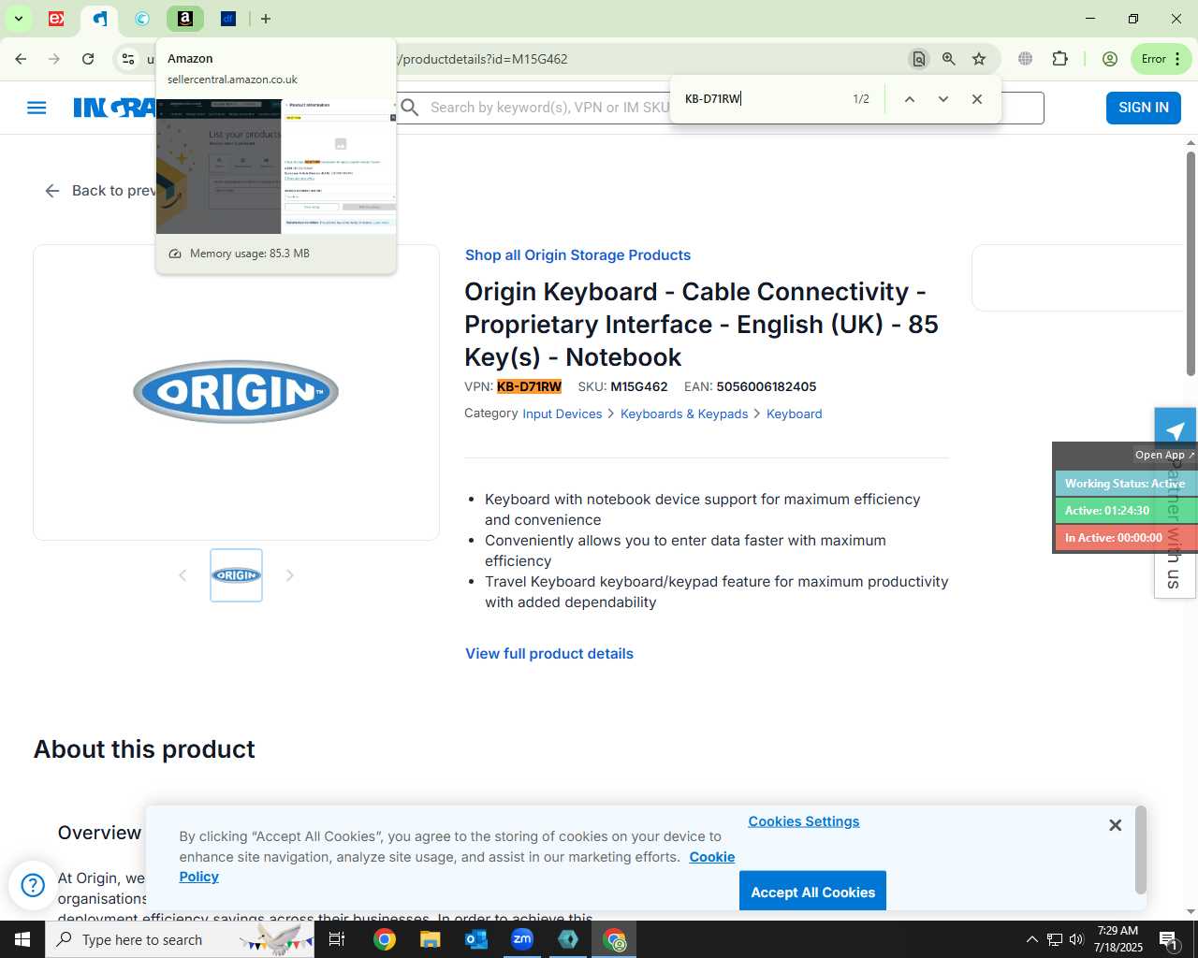
Task: Click the find-in-page text field with KB-D71RW
Action: tap(763, 99)
